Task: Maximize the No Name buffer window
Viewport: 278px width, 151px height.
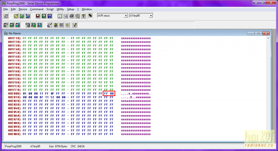Action: 258,33
